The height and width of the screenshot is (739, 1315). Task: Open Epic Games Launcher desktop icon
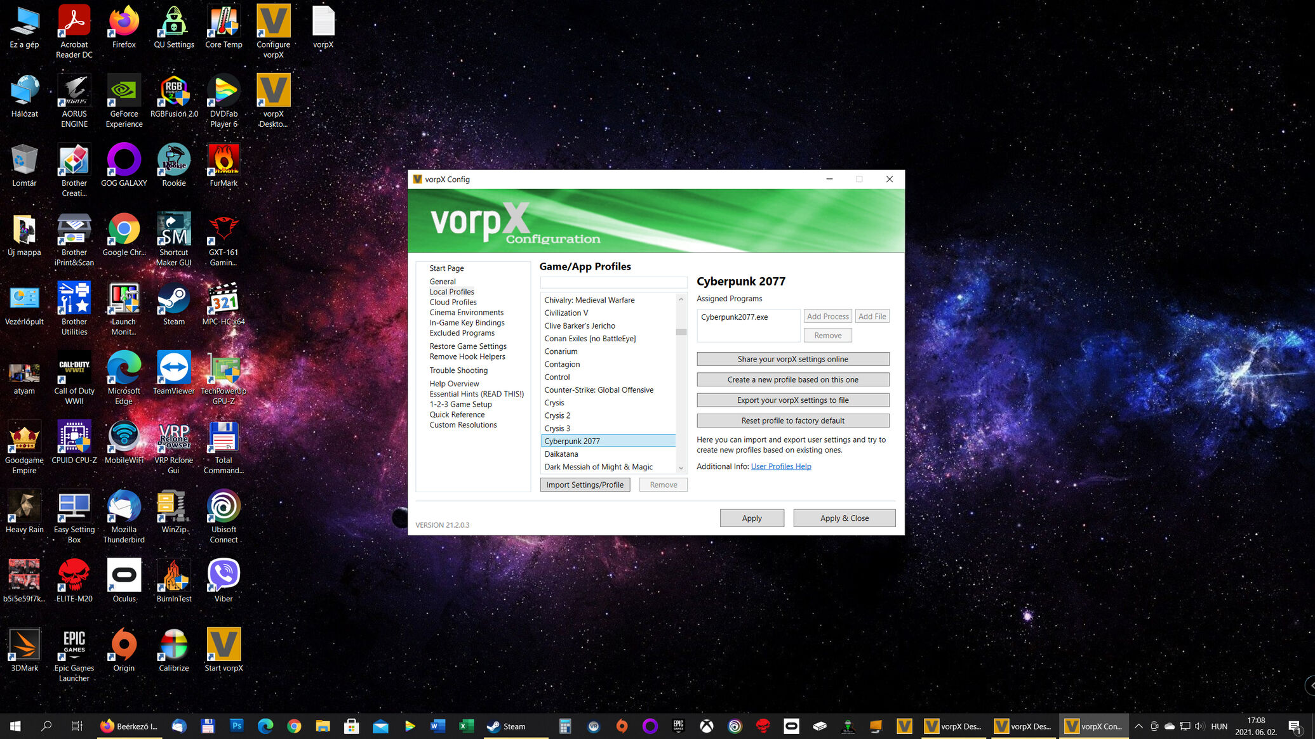point(74,655)
